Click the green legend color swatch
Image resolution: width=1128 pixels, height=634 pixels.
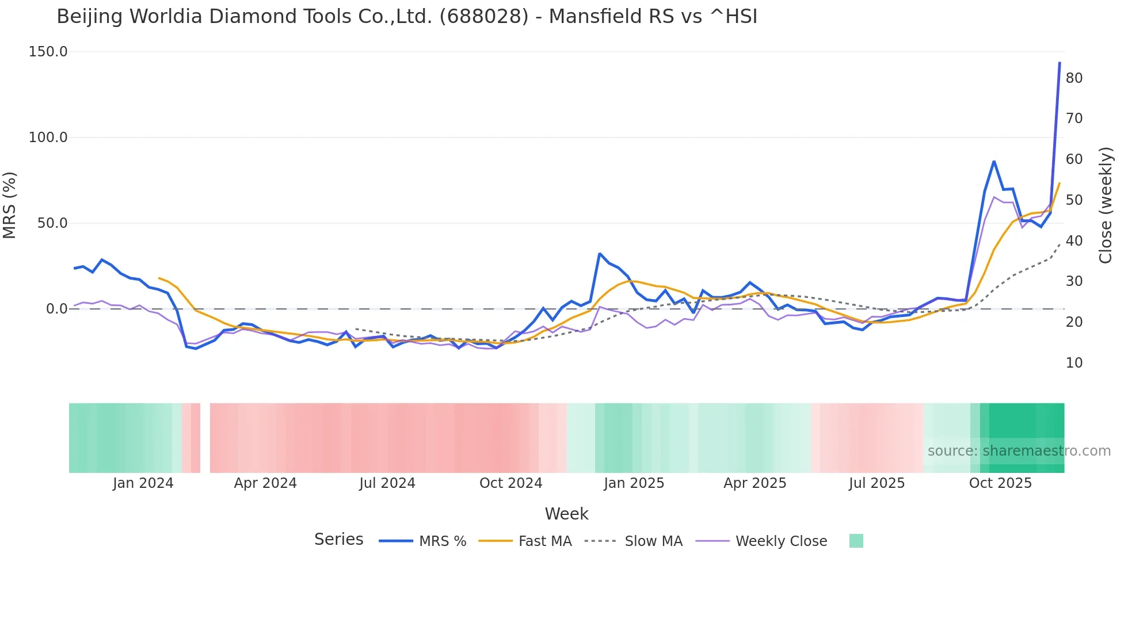[x=856, y=541]
